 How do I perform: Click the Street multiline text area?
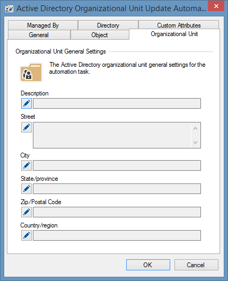[112, 135]
